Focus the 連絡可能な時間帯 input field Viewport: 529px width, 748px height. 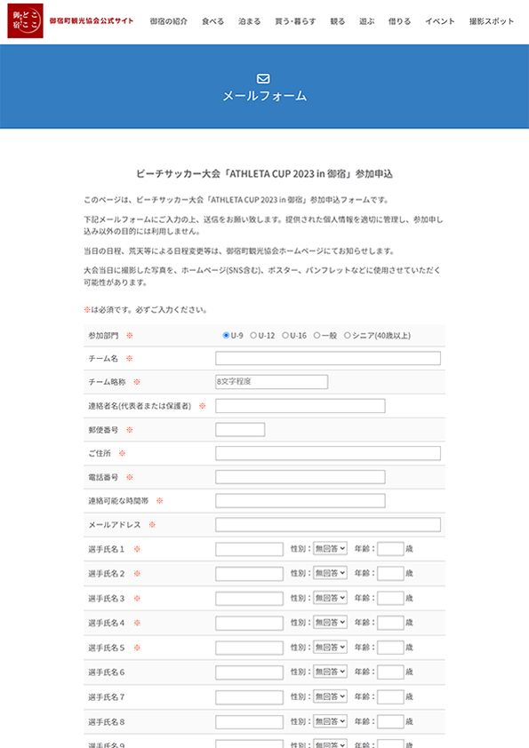click(301, 501)
